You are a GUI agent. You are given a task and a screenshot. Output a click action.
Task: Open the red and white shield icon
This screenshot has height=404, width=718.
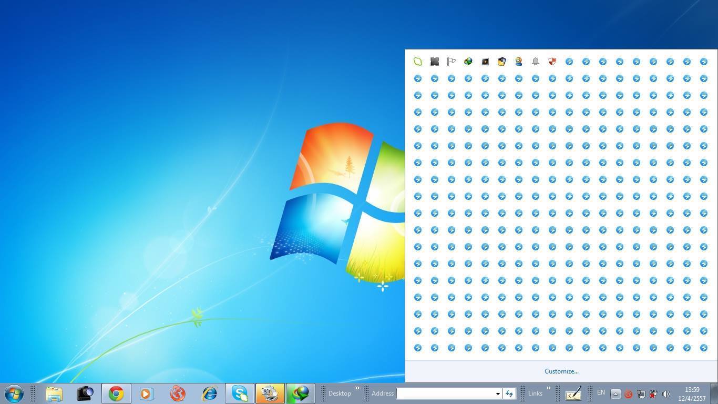coord(552,62)
